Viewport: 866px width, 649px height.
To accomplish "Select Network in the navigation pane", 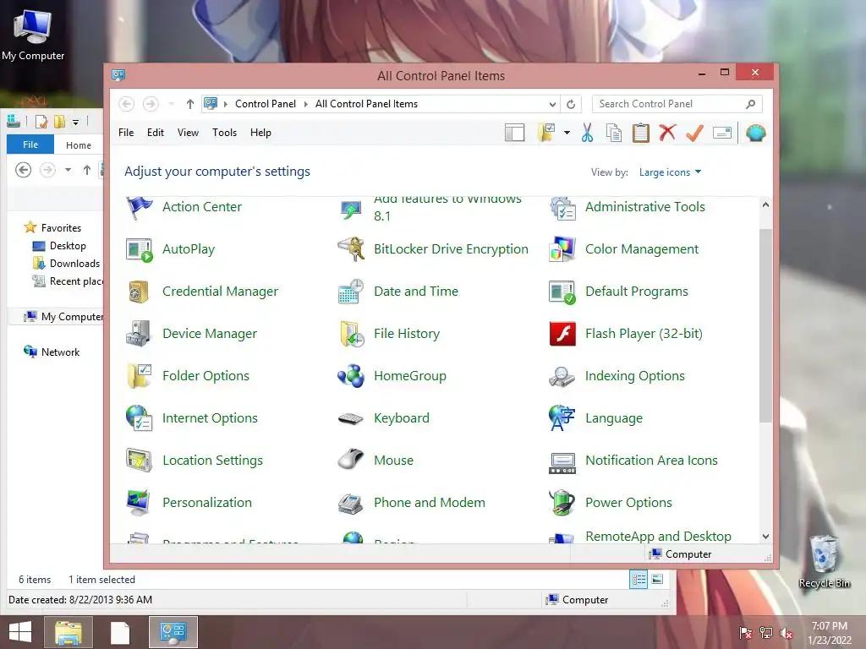I will coord(60,352).
